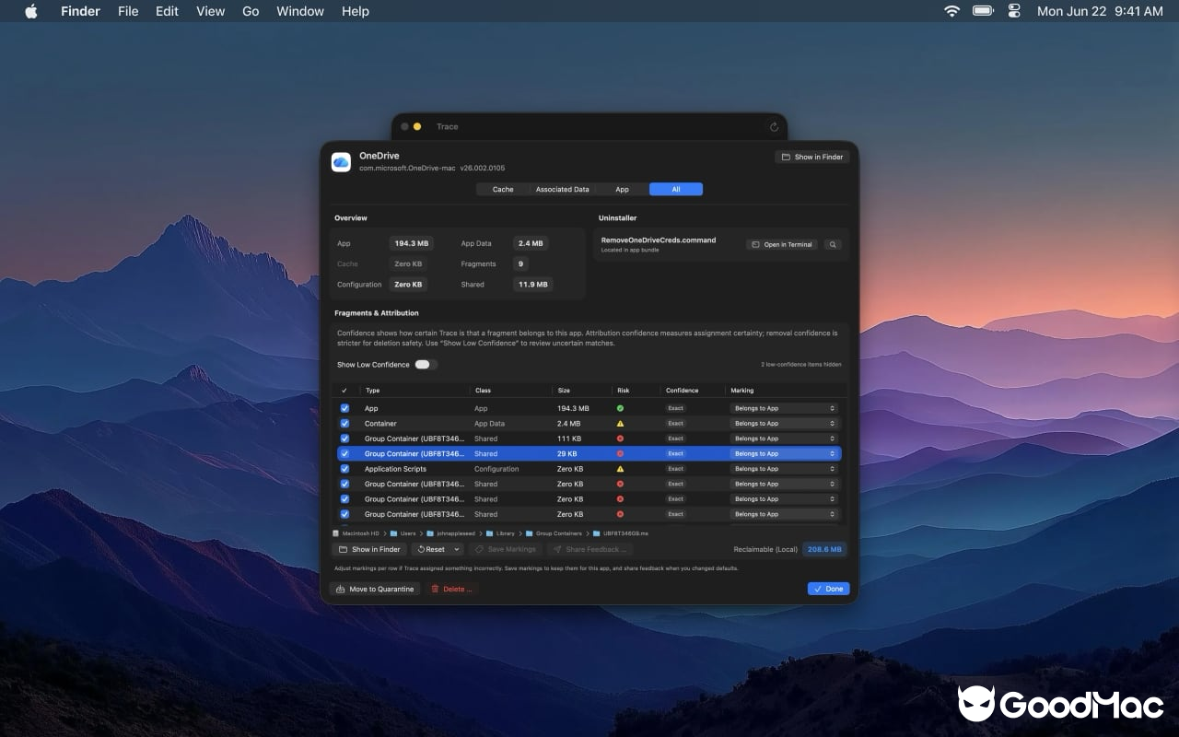1179x737 pixels.
Task: Click the Library folder icon in the path bar
Action: pos(489,533)
